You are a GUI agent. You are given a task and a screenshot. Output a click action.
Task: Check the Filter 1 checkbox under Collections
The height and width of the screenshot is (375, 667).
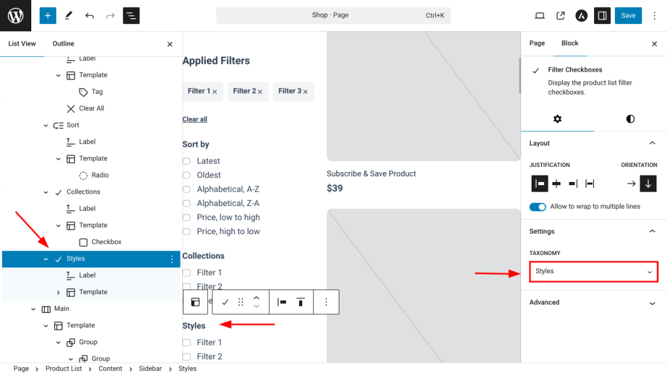click(x=187, y=273)
